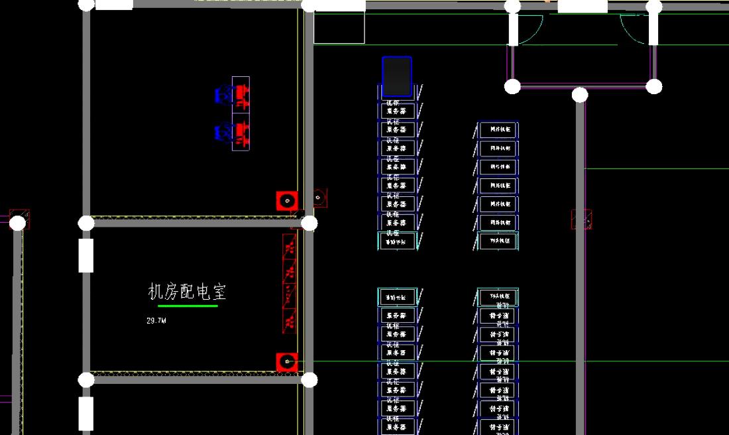The height and width of the screenshot is (435, 729).
Task: Select the red outlined symbol right of wall
Action: pyautogui.click(x=320, y=197)
